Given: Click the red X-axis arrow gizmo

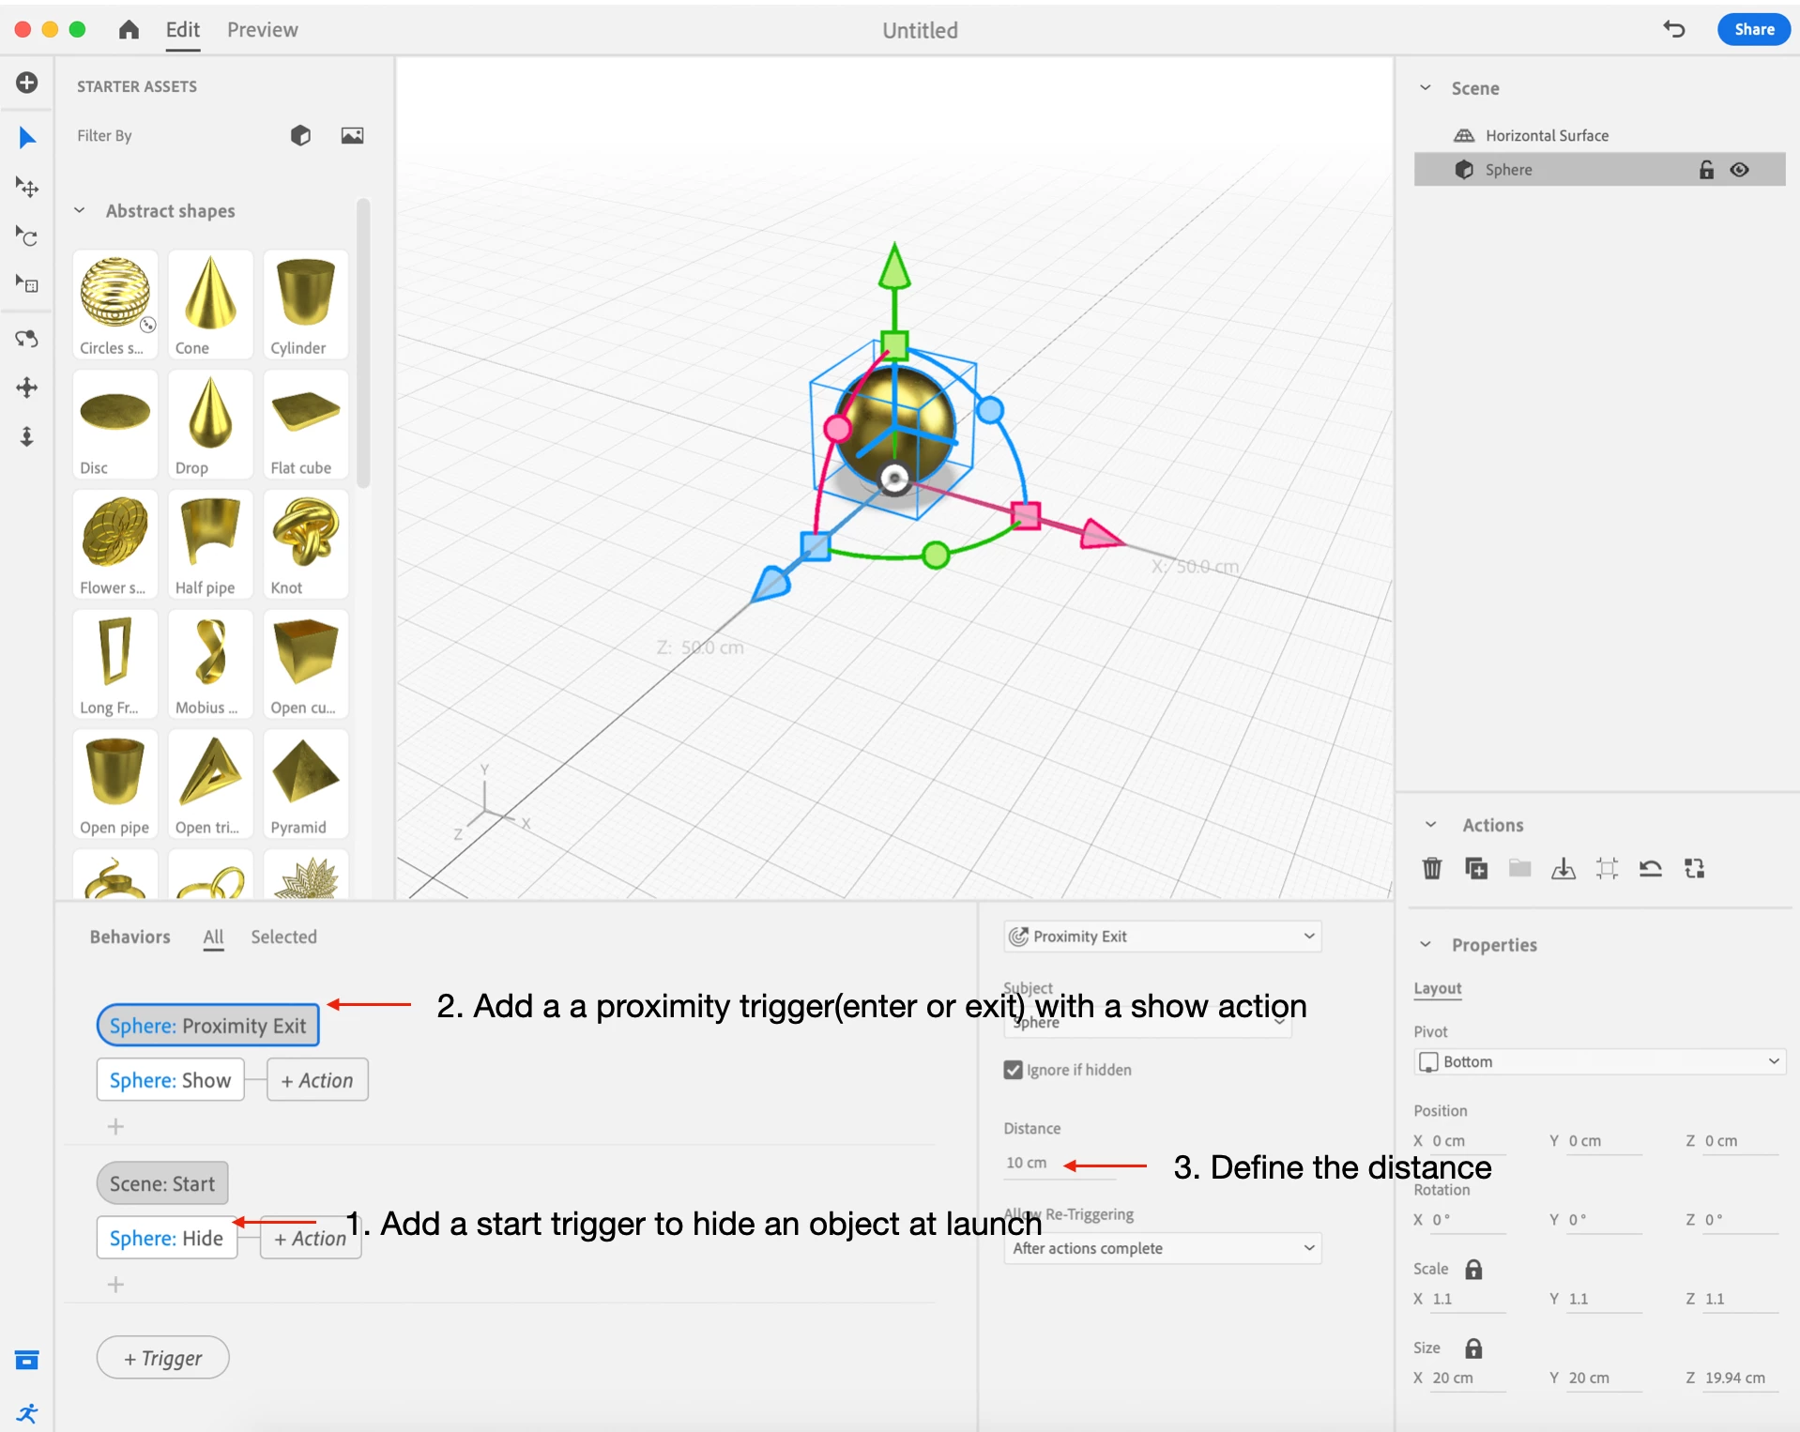Looking at the screenshot, I should 1101,534.
